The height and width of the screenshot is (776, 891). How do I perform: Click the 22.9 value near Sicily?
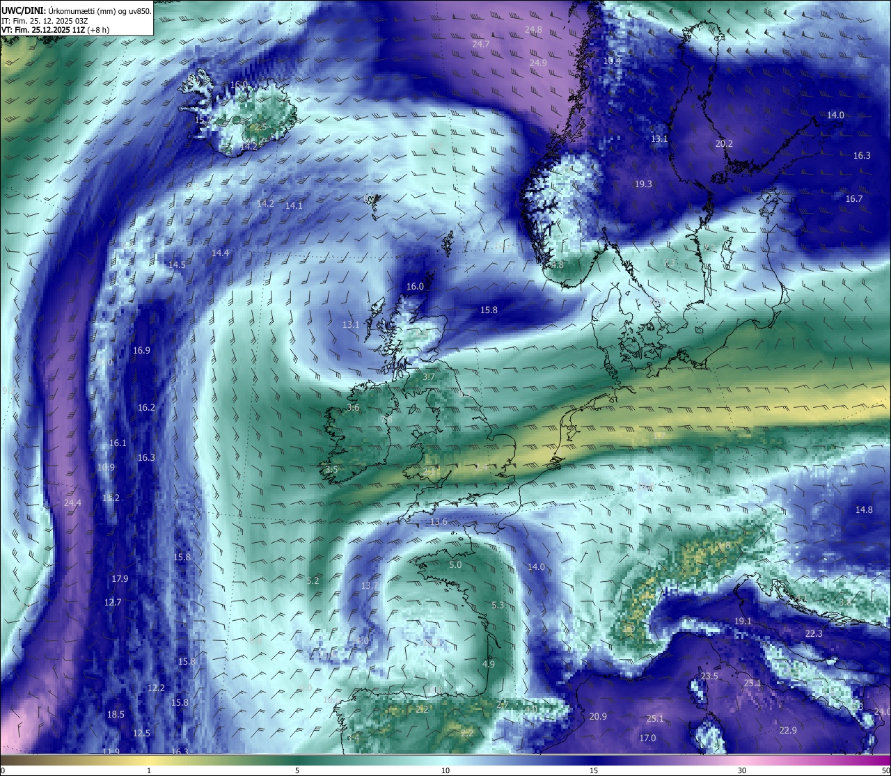pyautogui.click(x=788, y=731)
